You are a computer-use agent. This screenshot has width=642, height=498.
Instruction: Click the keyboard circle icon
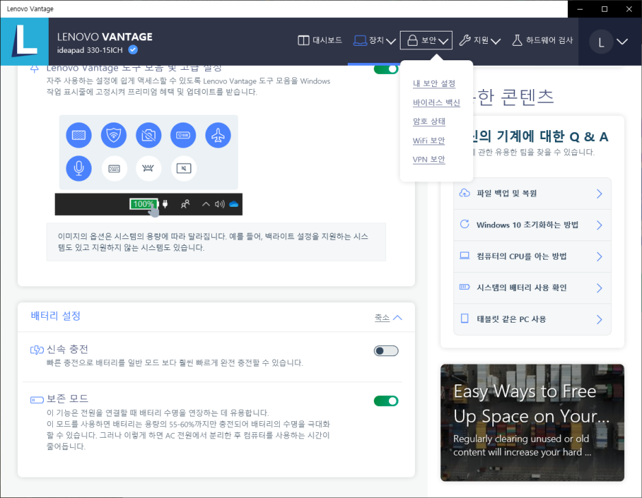(115, 169)
